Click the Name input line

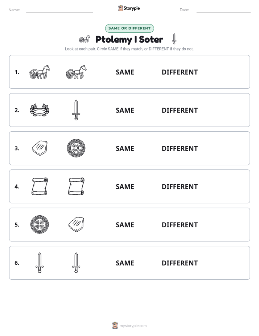[59, 10]
